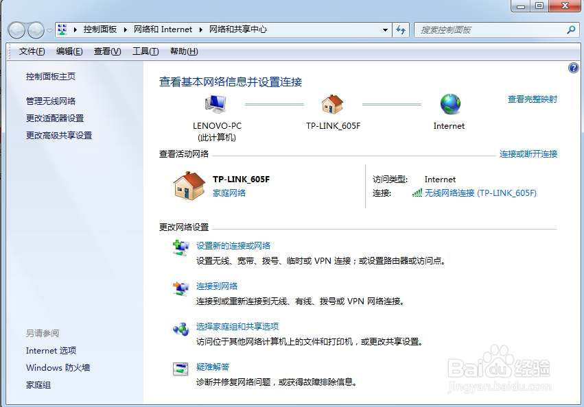Open 更改适配器设置 in sidebar
This screenshot has width=584, height=407.
55,119
